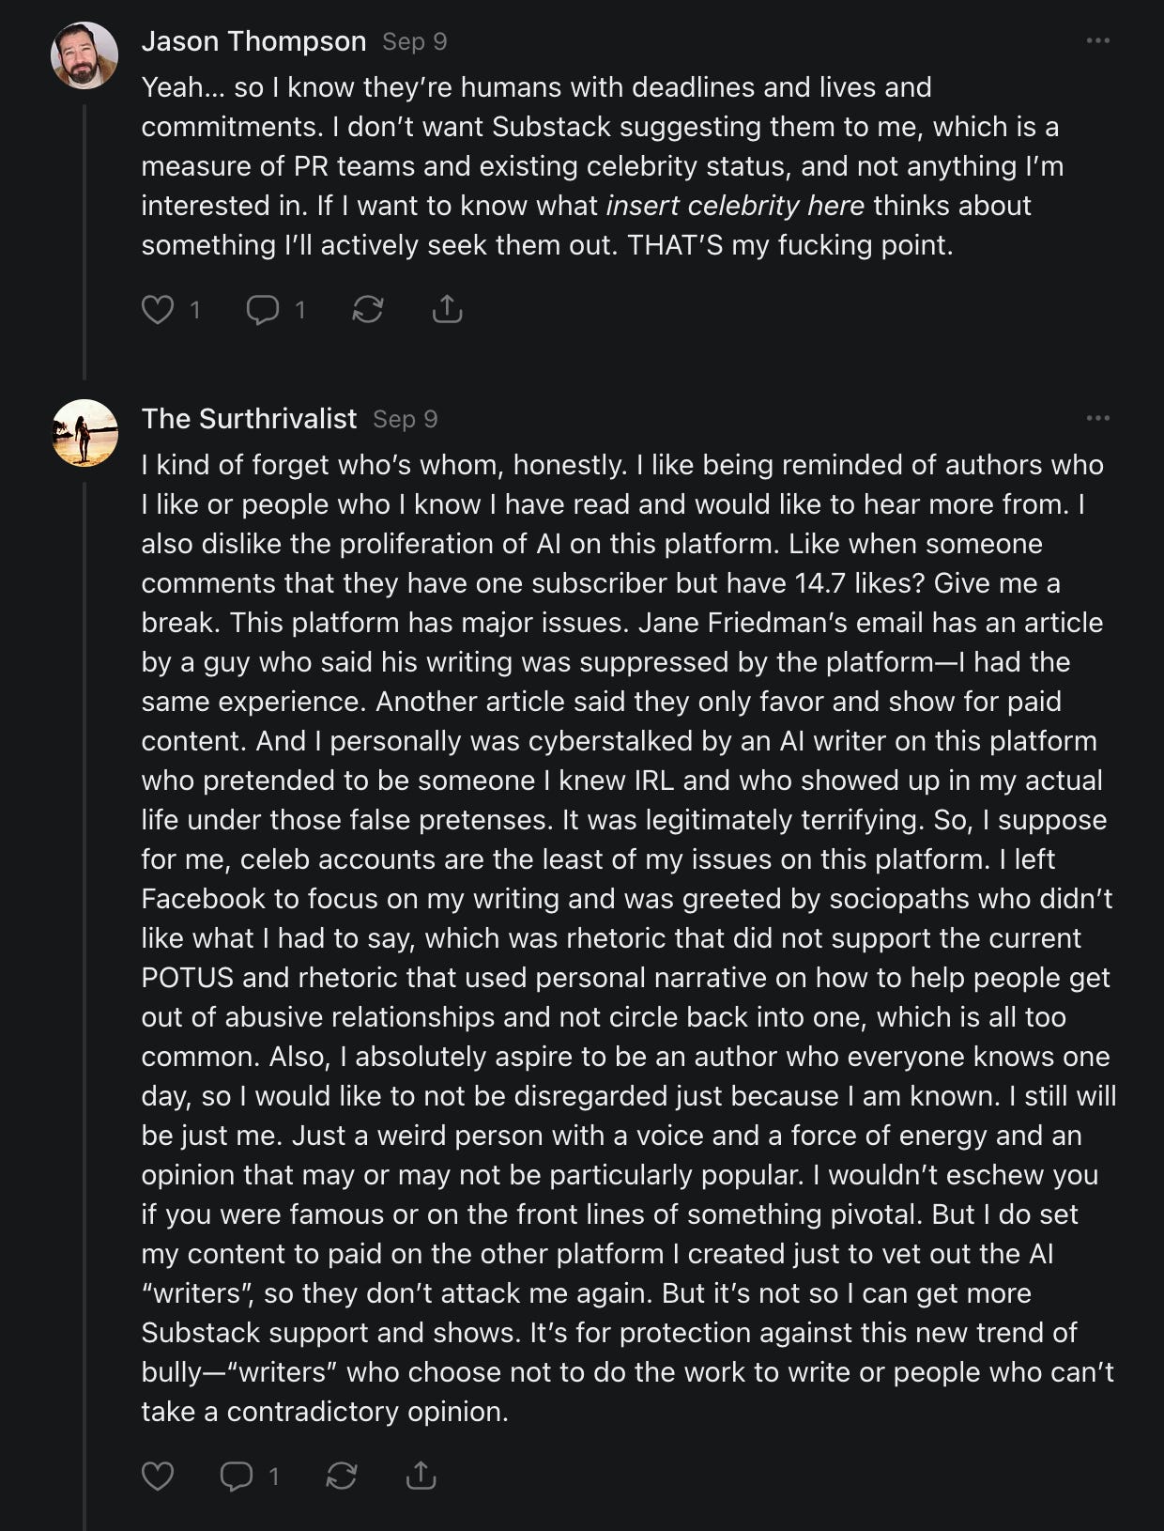The image size is (1164, 1531).
Task: Share The Surthrivalist's comment
Action: (421, 1476)
